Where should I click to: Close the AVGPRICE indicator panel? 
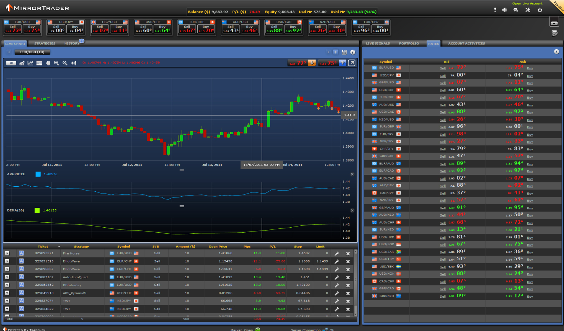352,174
